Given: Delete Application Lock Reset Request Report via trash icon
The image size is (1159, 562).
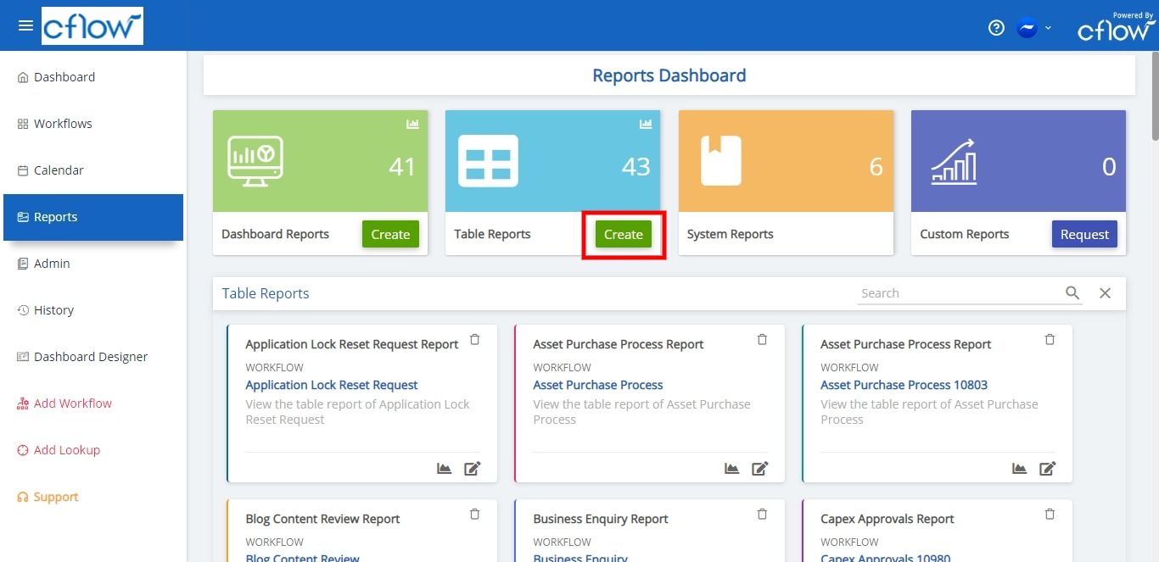Looking at the screenshot, I should pyautogui.click(x=474, y=339).
